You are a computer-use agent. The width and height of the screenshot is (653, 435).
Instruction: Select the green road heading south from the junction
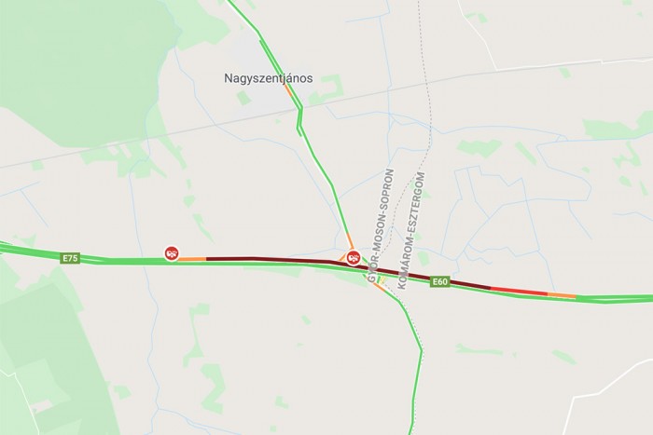(412, 353)
